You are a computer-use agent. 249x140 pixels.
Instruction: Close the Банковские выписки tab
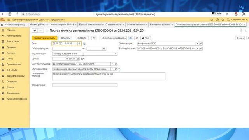tap(172, 24)
